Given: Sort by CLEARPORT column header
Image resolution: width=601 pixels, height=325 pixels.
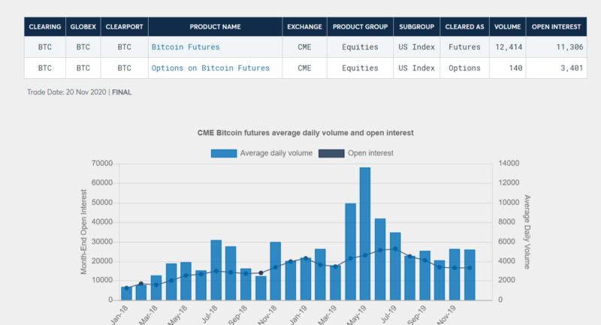Looking at the screenshot, I should (x=124, y=27).
